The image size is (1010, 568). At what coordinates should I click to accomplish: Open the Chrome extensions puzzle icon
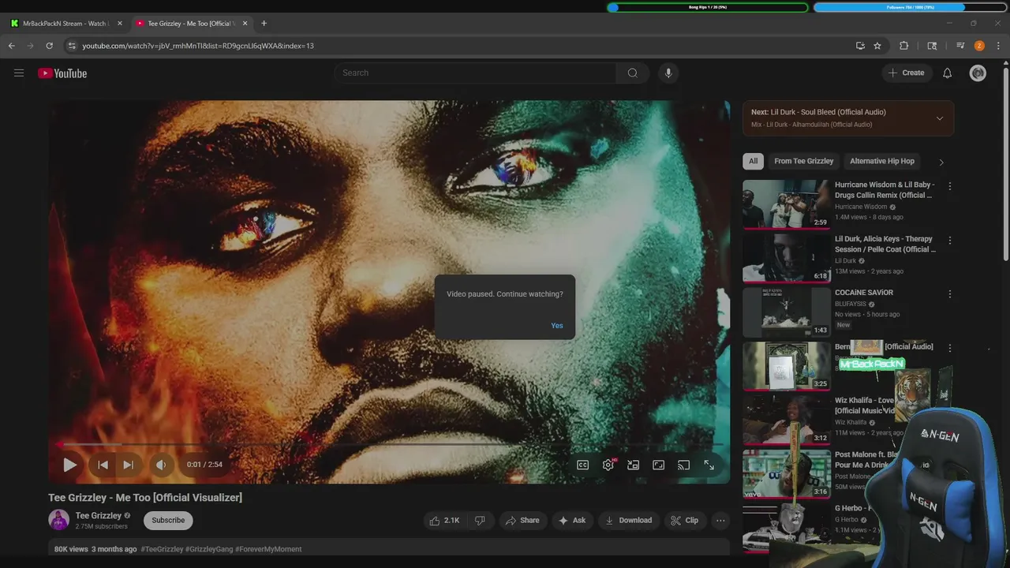(x=904, y=46)
